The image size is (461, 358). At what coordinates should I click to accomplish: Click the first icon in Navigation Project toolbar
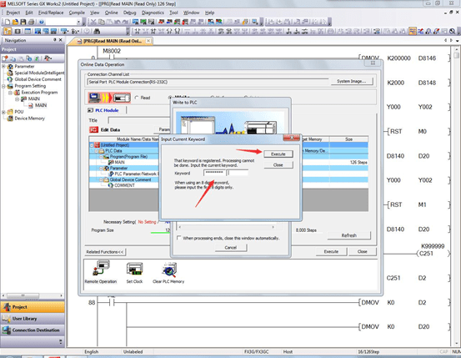click(x=5, y=58)
